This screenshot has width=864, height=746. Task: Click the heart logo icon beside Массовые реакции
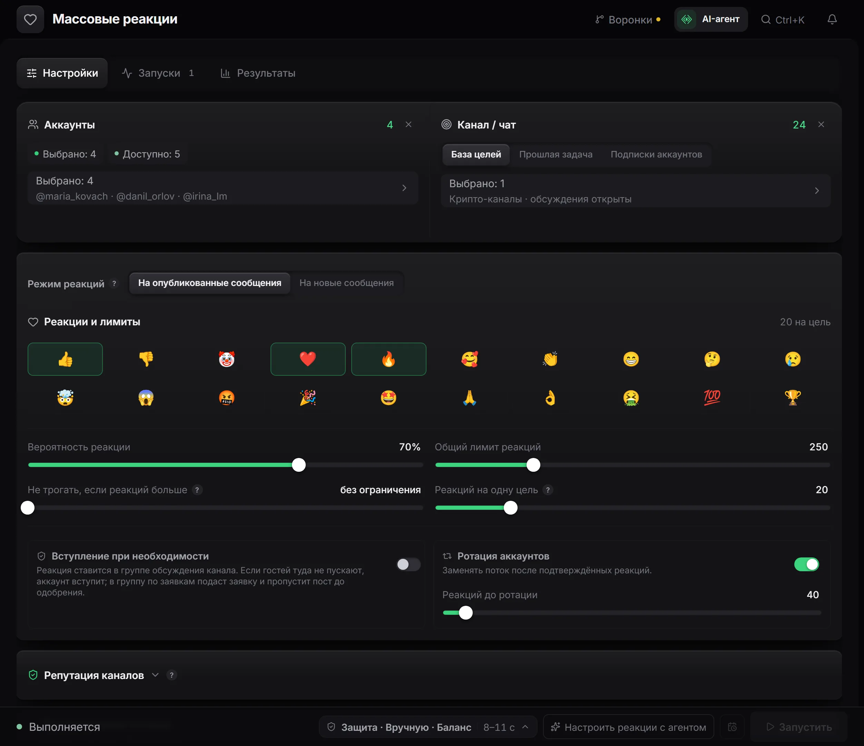[30, 19]
